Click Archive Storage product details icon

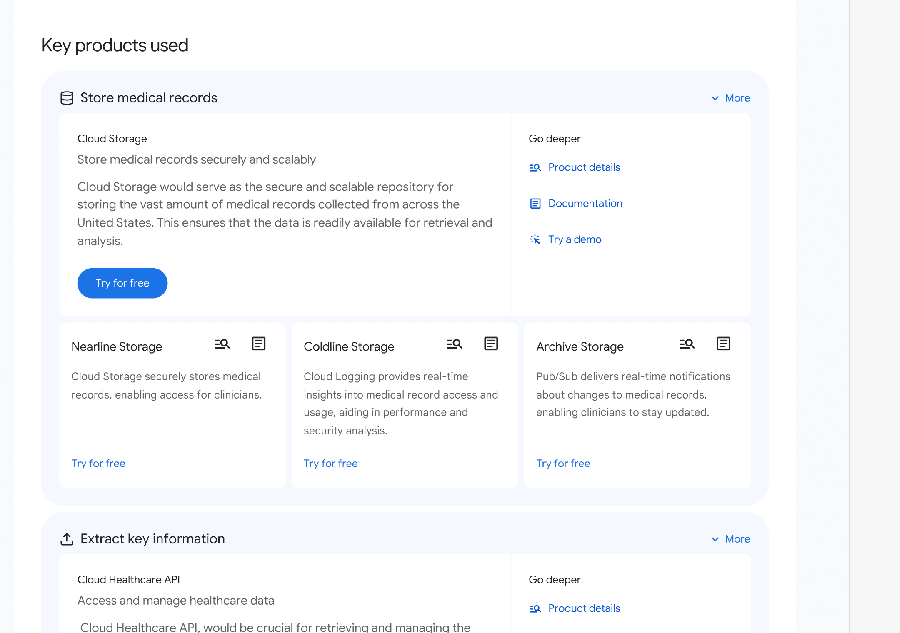687,344
